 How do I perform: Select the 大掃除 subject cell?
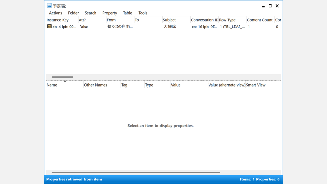[170, 27]
